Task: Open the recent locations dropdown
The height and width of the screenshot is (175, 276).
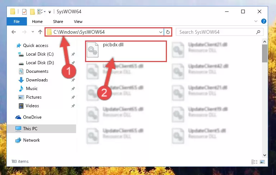Action: [x=33, y=32]
